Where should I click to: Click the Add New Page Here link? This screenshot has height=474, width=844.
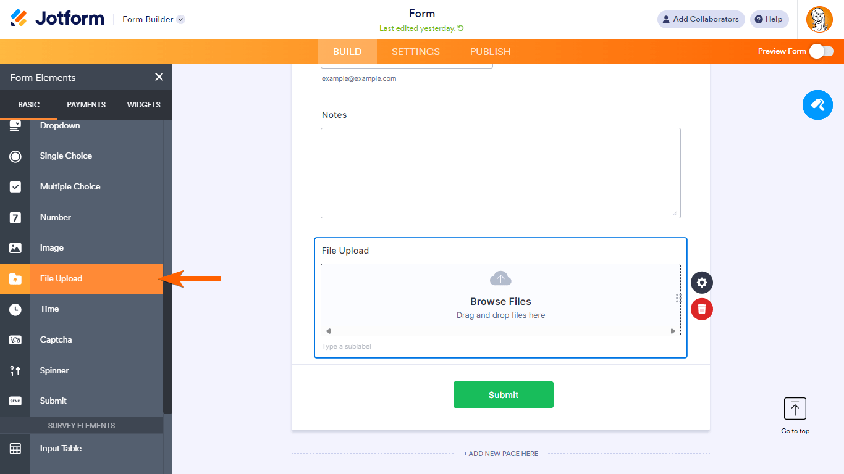click(500, 454)
